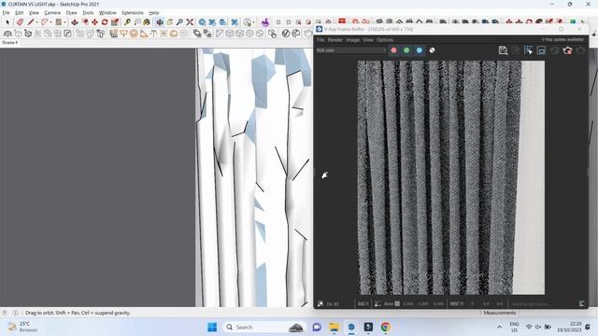This screenshot has width=598, height=336.
Task: Activate the Orbit tool
Action: tap(160, 22)
